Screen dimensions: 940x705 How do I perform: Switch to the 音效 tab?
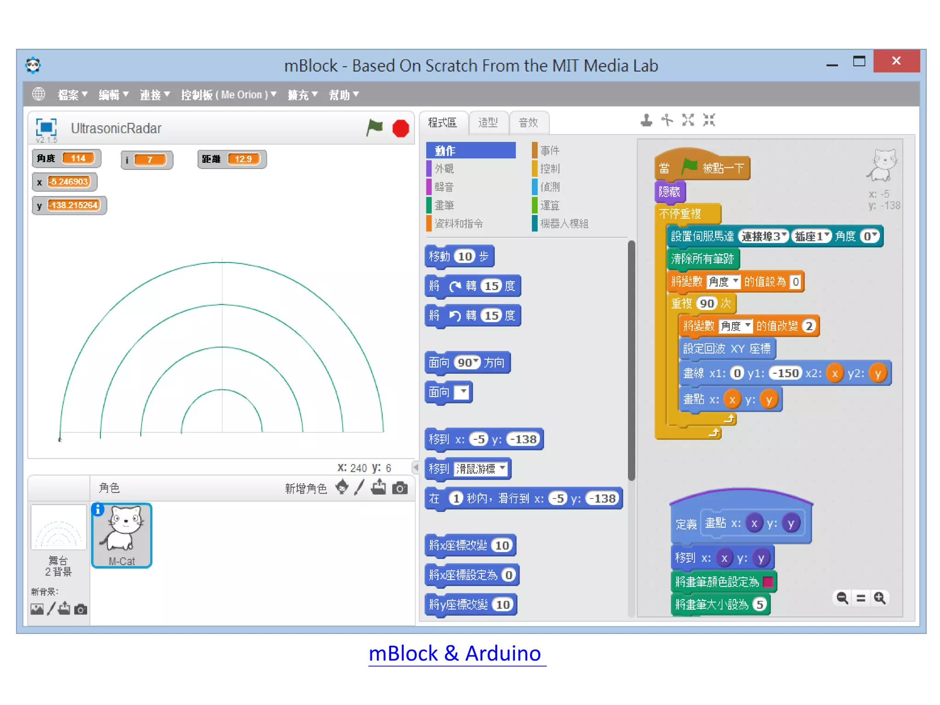click(x=528, y=123)
